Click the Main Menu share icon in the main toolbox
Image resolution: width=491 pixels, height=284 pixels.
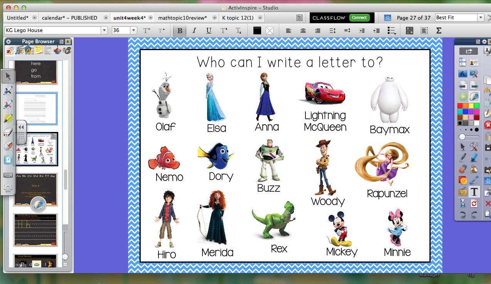tap(468, 51)
